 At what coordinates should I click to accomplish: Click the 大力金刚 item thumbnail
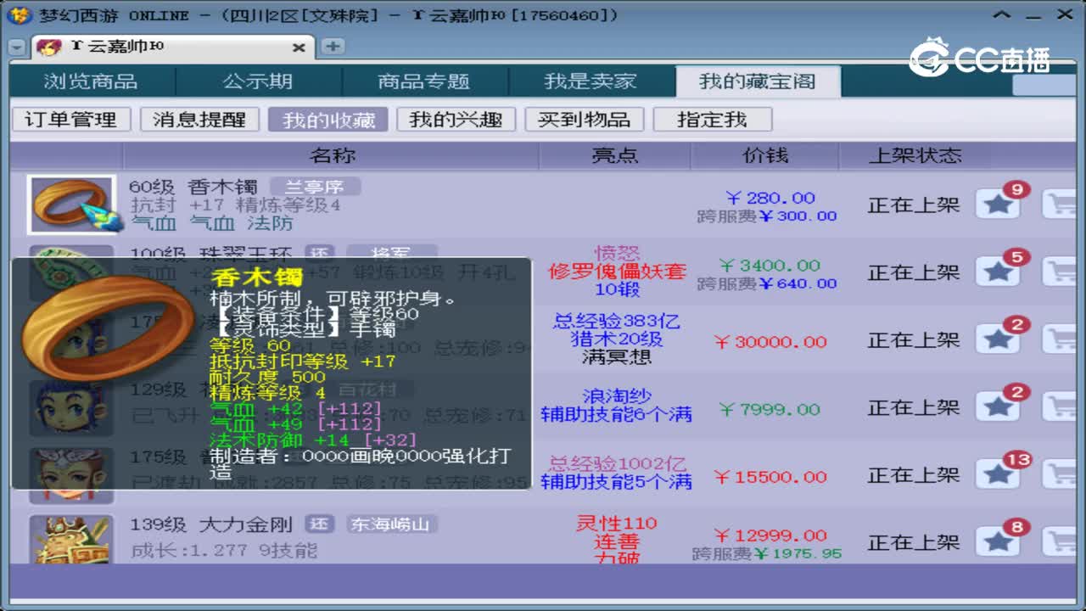(71, 539)
